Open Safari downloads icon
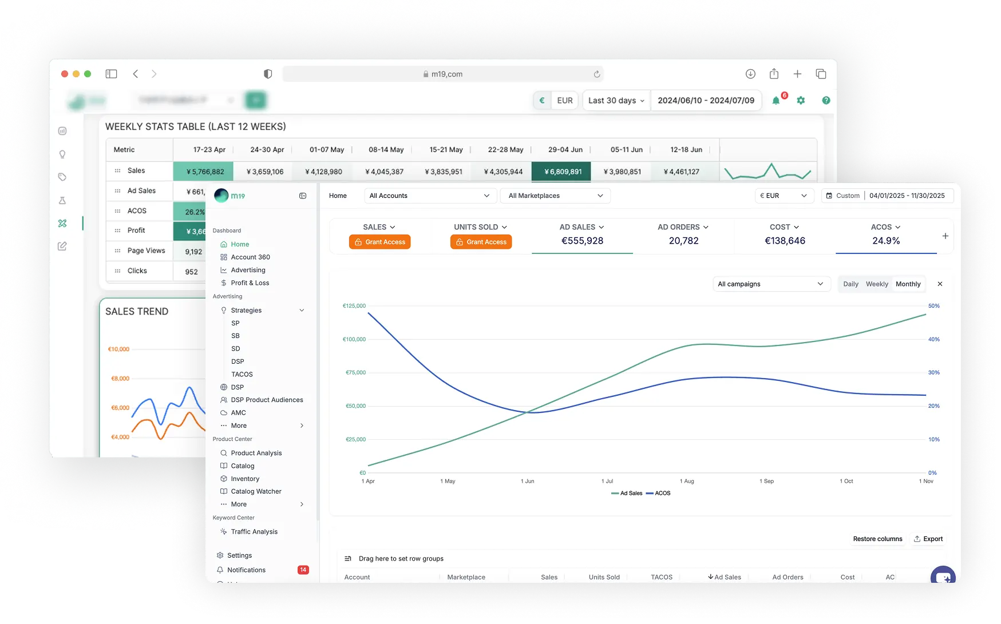Image resolution: width=1001 pixels, height=624 pixels. pos(750,74)
